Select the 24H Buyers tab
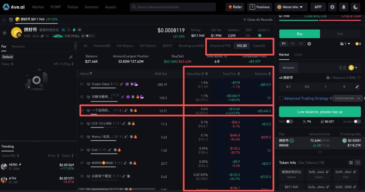Screen dimensions: 365x192 pos(125,46)
